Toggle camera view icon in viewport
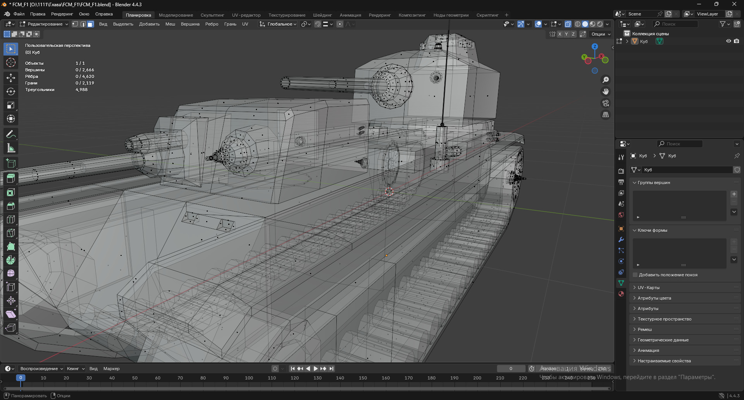Screen dimensions: 744x400 (605, 103)
